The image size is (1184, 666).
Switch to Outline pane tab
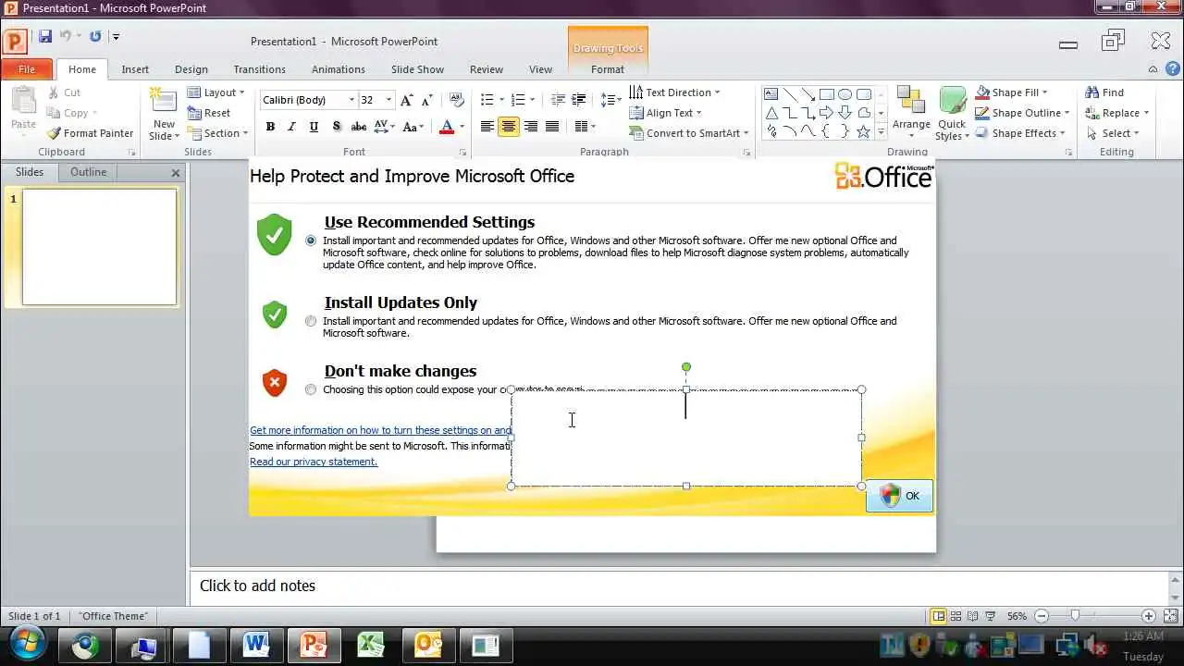(x=89, y=172)
